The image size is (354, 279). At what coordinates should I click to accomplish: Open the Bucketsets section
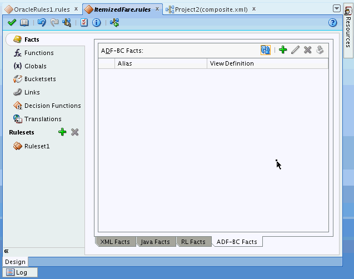(x=40, y=79)
